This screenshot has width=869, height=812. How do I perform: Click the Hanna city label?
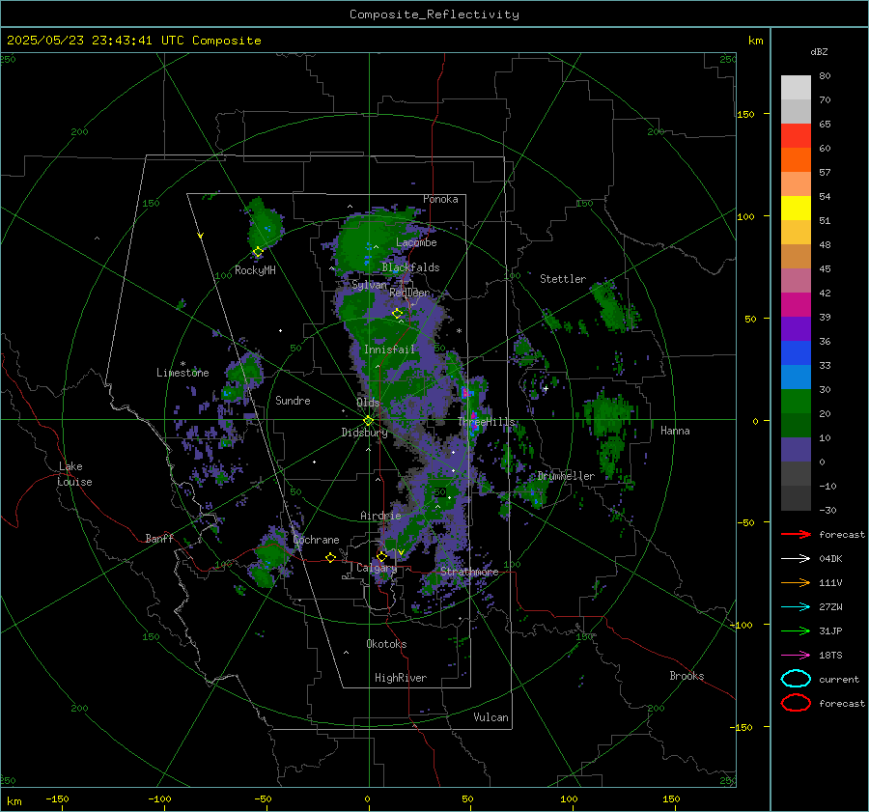point(675,431)
